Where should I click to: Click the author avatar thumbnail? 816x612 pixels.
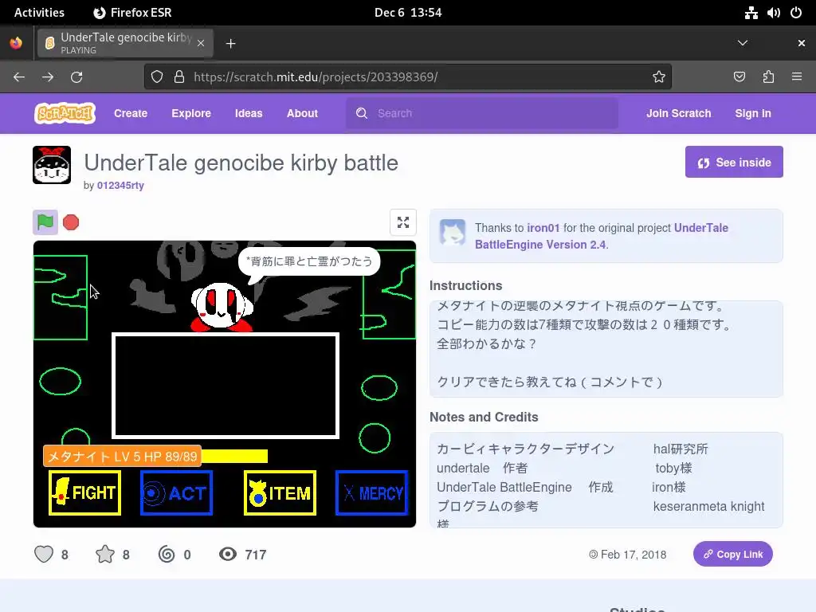(x=52, y=165)
